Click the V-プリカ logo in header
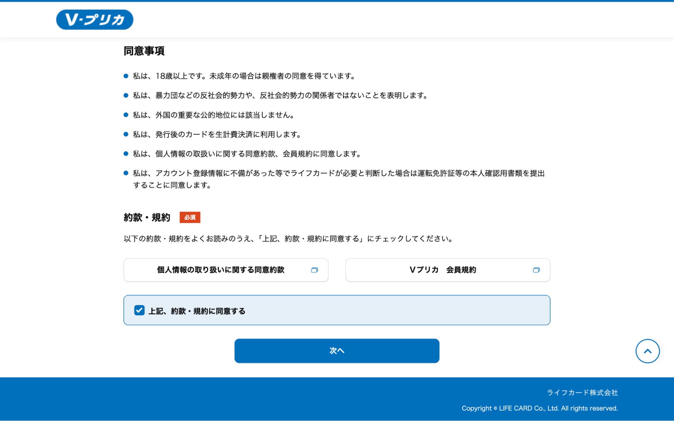 click(94, 20)
